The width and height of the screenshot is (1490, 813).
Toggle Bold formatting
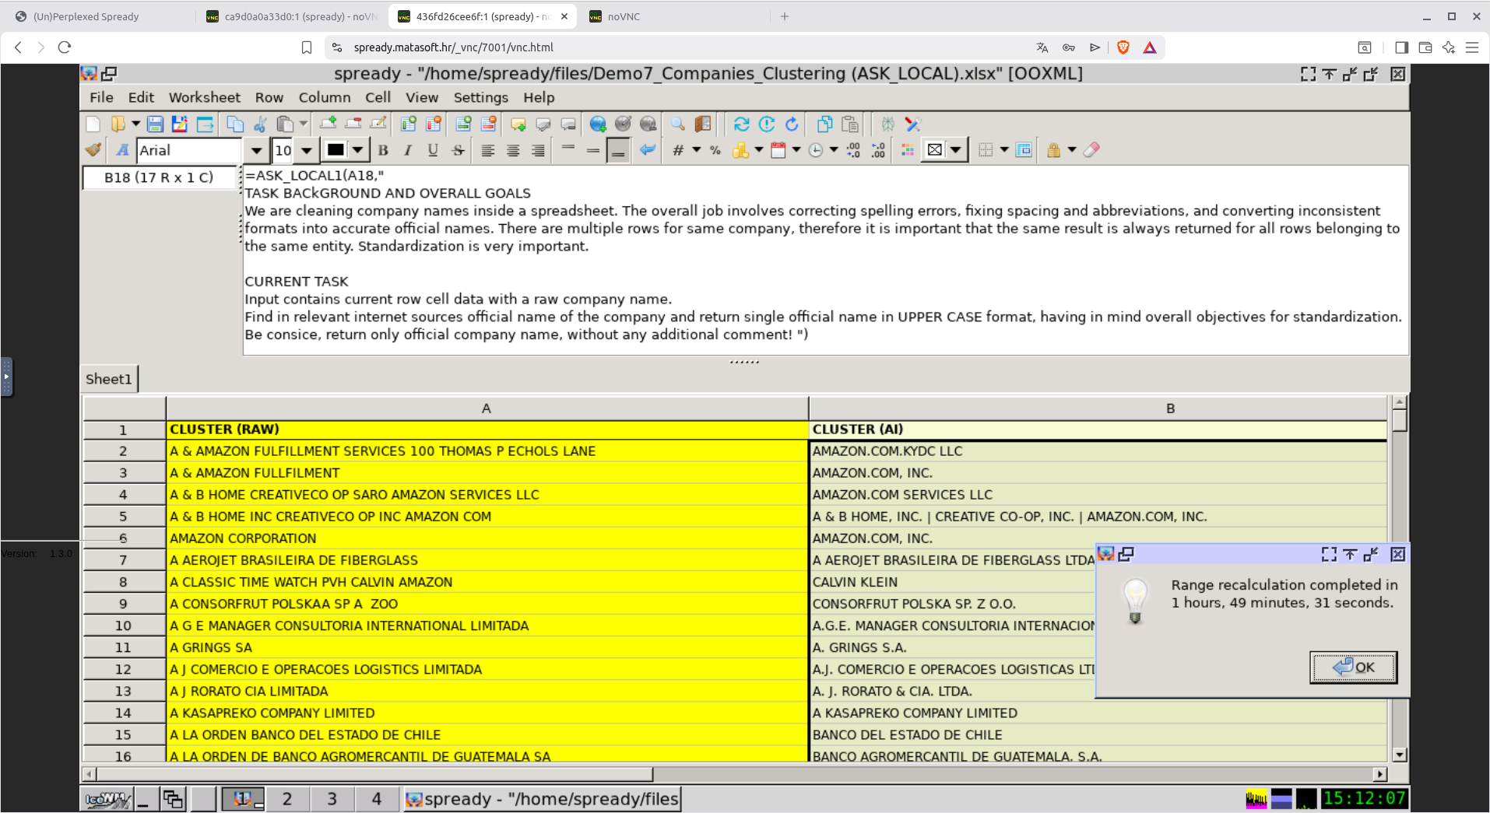(383, 150)
